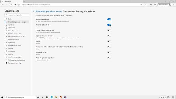Open the Privacidade, pesquisa e serviços breadcrumb link
This screenshot has height=99, width=176.
pos(49,11)
